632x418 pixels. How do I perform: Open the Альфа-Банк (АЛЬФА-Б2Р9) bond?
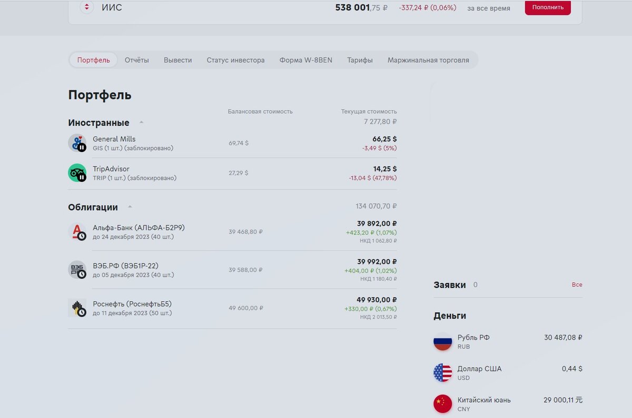139,228
